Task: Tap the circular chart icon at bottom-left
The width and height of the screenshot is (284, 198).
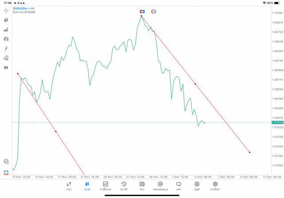Action: coord(6,162)
